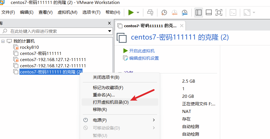Select centos7-密码111111 的克隆 (2) in tree
The image size is (270, 139).
(x=51, y=72)
